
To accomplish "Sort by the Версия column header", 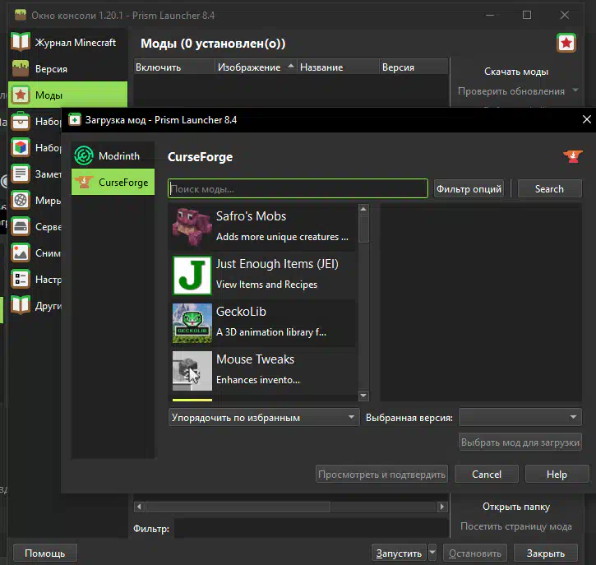I will tap(414, 67).
